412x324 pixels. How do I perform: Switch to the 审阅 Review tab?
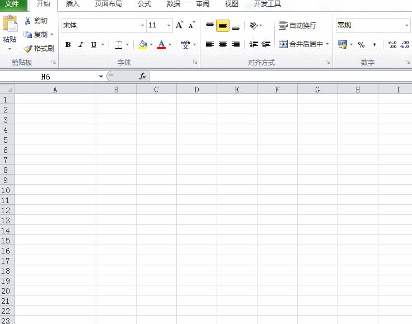203,4
